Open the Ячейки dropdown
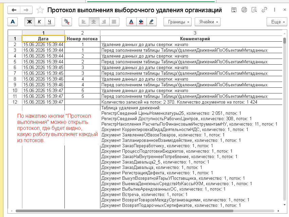 (208, 22)
